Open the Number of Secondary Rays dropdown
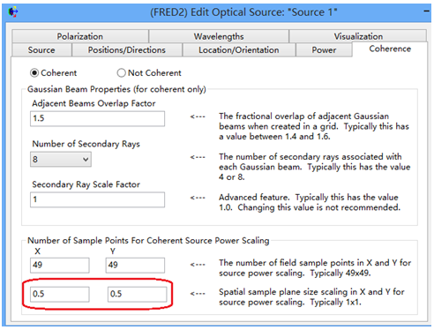Screen dimensions: 434x330 click(61, 160)
